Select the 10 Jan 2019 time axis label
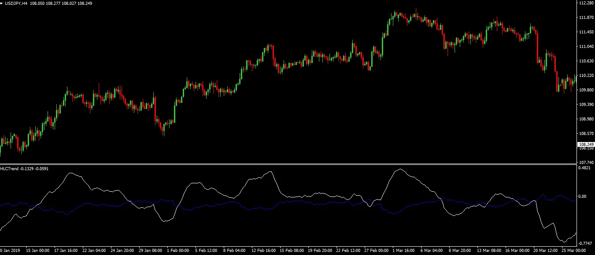 pyautogui.click(x=9, y=250)
